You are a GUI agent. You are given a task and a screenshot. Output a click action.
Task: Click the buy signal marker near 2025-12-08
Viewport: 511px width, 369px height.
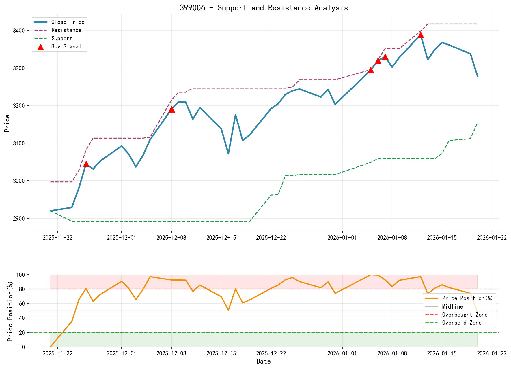coord(172,110)
